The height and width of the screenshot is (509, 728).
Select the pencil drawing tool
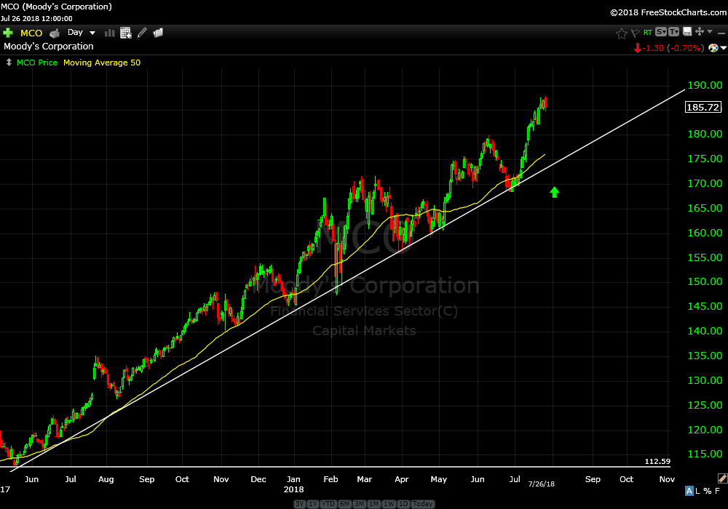(142, 33)
